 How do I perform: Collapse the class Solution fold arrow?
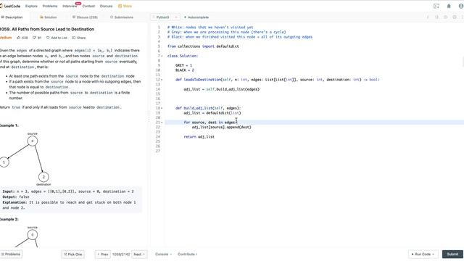click(x=162, y=56)
